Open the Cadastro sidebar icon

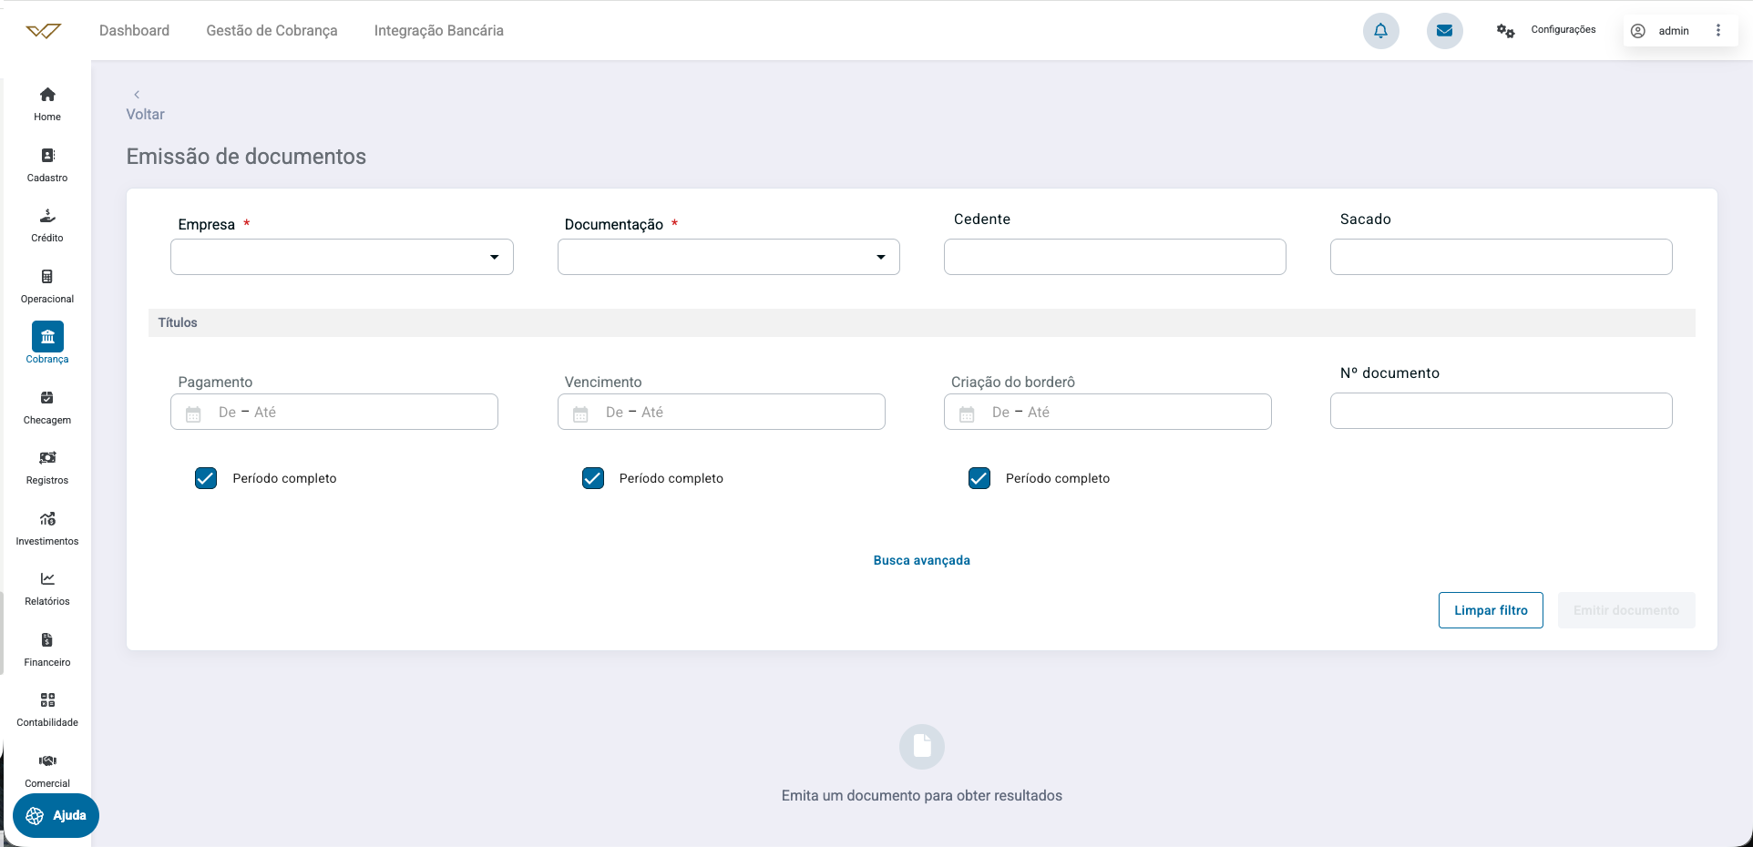(47, 156)
